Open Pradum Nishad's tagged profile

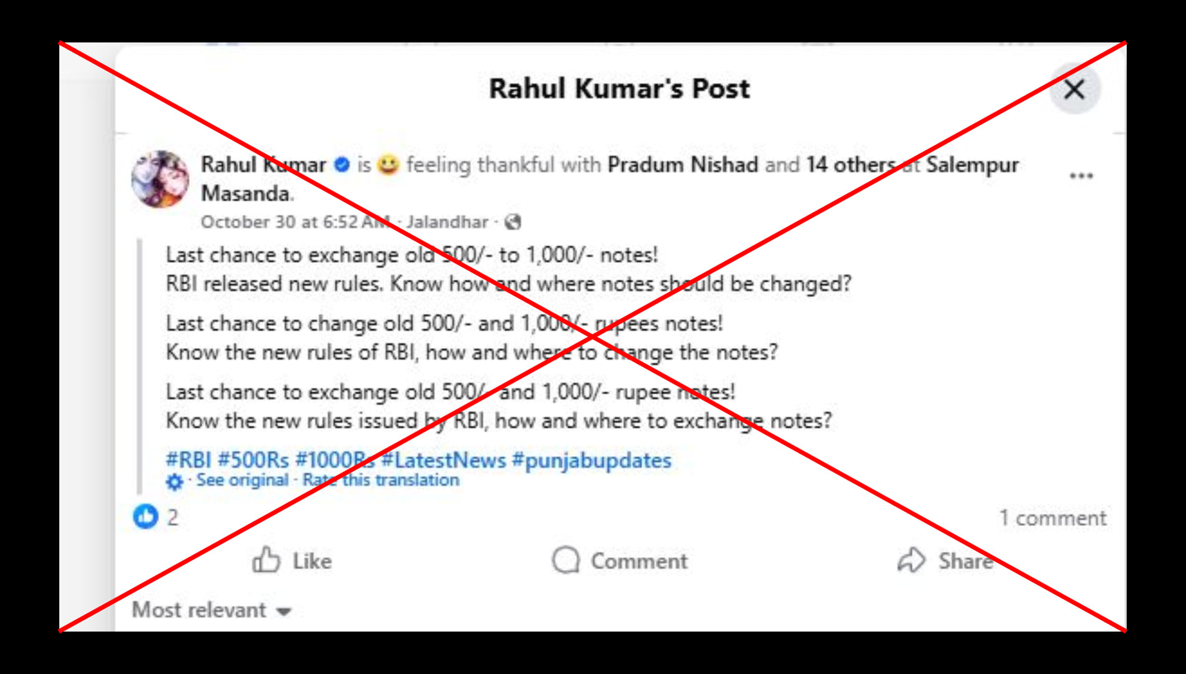(x=683, y=165)
